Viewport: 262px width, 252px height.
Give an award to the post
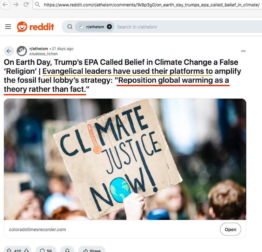(67, 250)
